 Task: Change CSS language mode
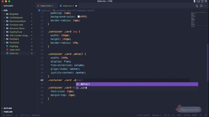click(179, 115)
